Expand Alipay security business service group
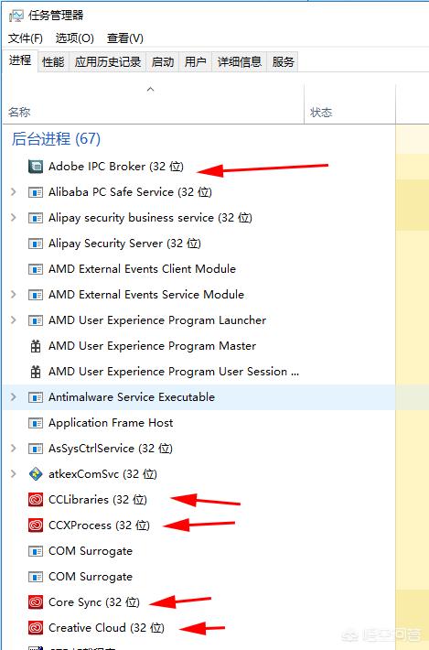Image resolution: width=429 pixels, height=650 pixels. click(13, 218)
